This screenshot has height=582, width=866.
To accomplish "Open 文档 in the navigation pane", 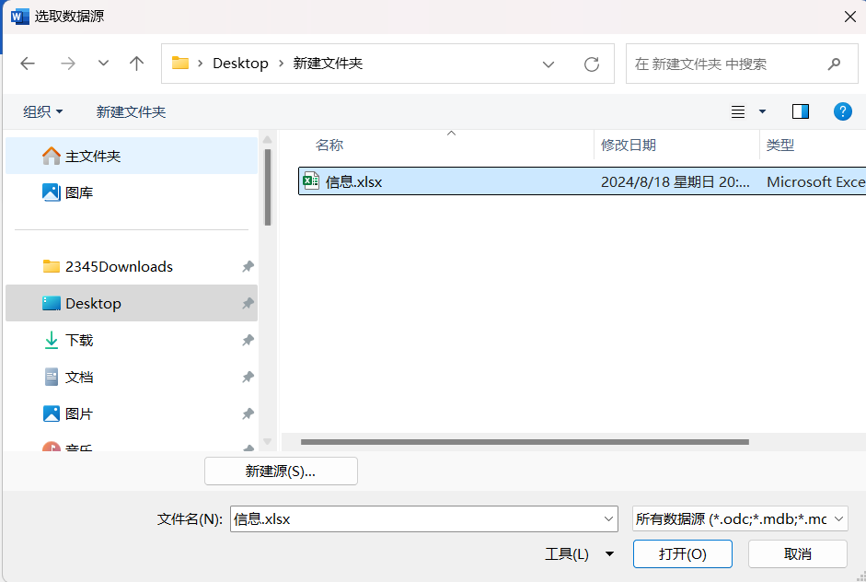I will click(x=132, y=377).
